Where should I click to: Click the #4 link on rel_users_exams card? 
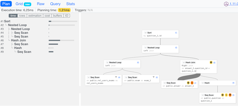point(119,77)
